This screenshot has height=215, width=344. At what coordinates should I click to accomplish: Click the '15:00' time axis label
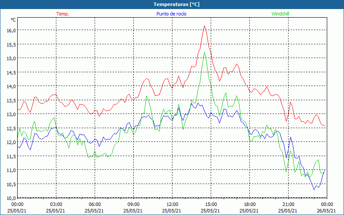[211, 205]
